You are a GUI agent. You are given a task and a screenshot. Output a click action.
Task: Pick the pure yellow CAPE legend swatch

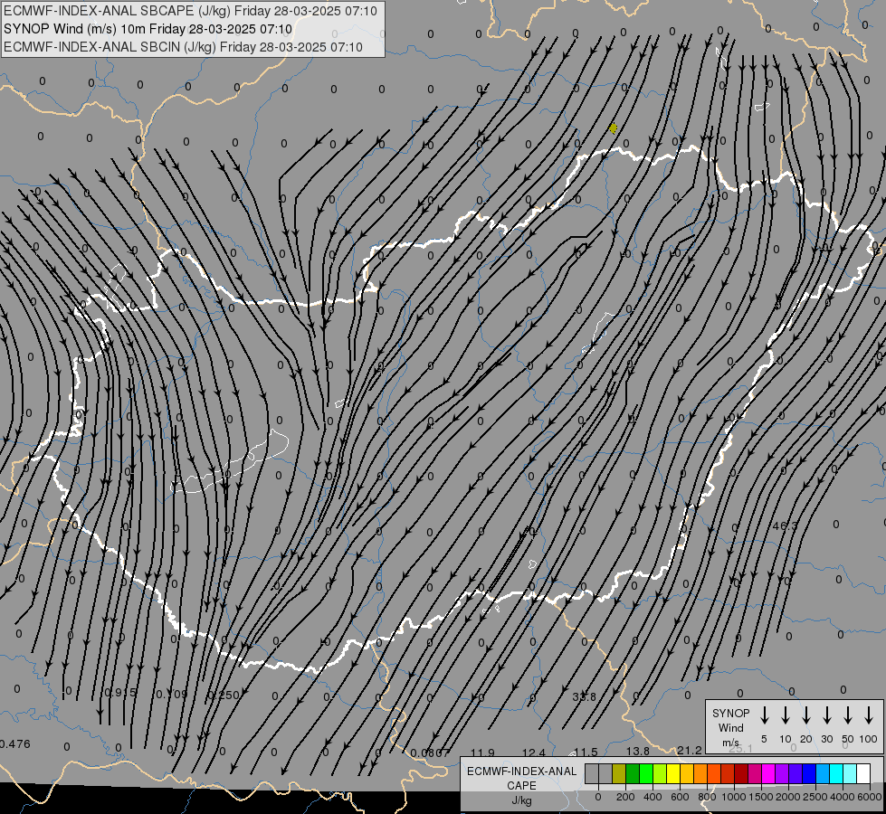pyautogui.click(x=673, y=774)
